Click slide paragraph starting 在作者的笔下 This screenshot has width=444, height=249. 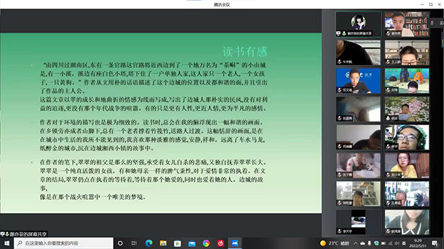point(153,175)
